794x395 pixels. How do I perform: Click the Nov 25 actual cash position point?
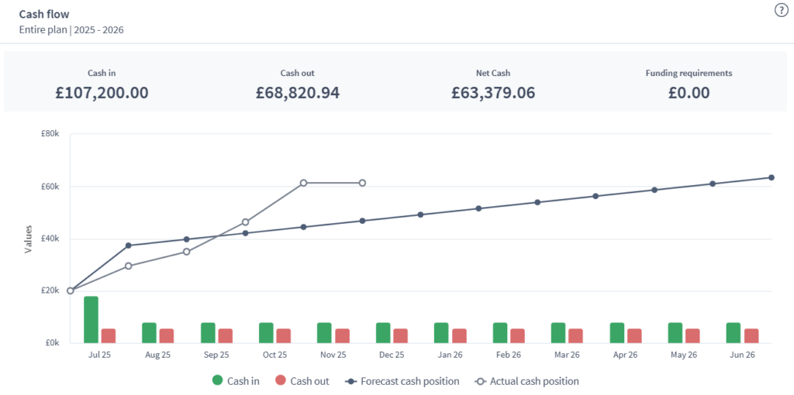click(x=362, y=183)
